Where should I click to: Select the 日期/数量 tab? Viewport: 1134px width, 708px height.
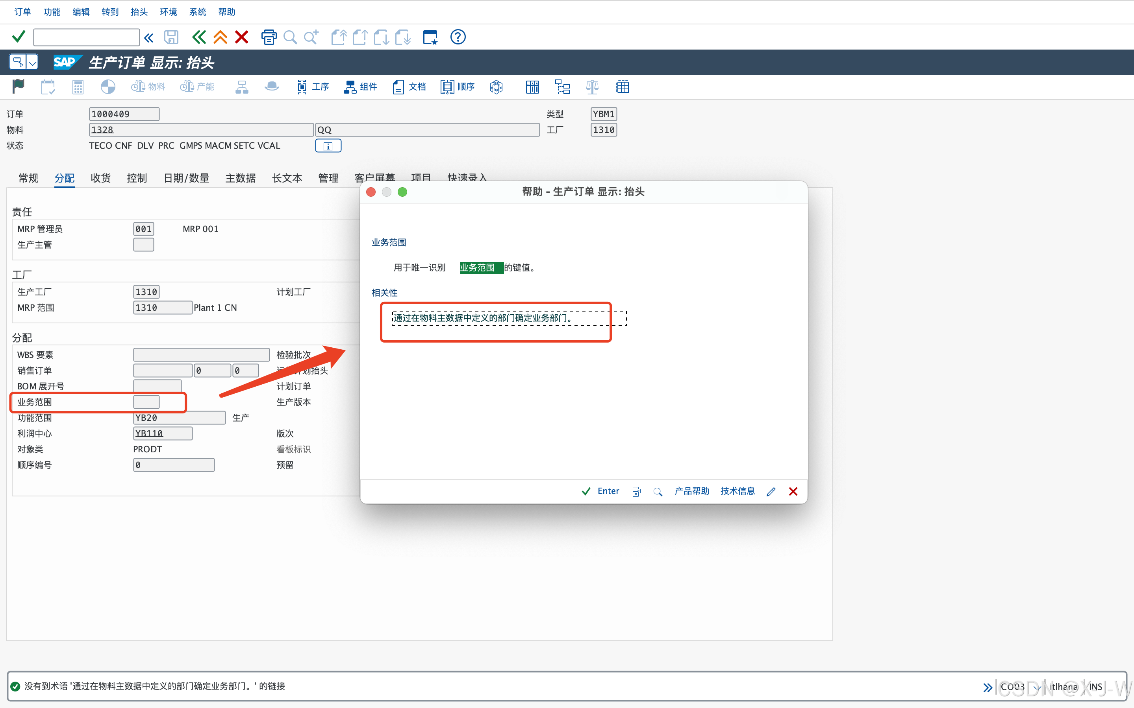[x=186, y=178]
